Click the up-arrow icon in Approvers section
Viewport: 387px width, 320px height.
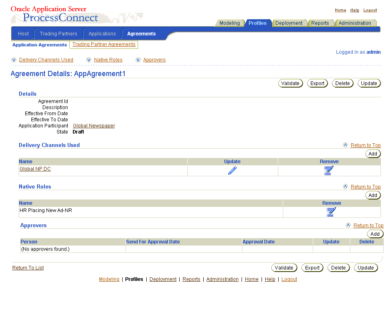348,225
